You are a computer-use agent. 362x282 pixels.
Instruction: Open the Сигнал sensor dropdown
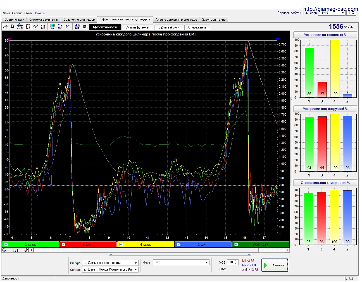click(x=136, y=270)
